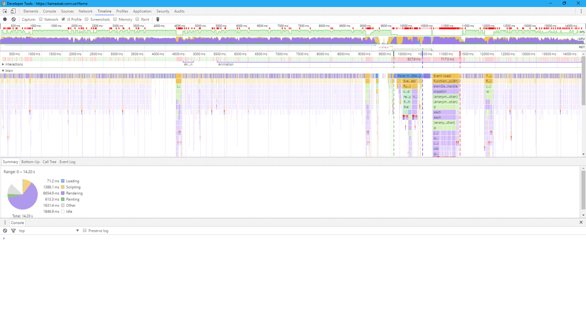The width and height of the screenshot is (586, 317).
Task: Switch to the Elements panel tab
Action: tap(31, 11)
